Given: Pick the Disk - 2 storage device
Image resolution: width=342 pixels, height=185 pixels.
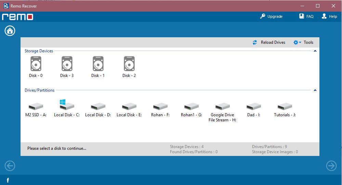Looking at the screenshot, I should coord(129,64).
